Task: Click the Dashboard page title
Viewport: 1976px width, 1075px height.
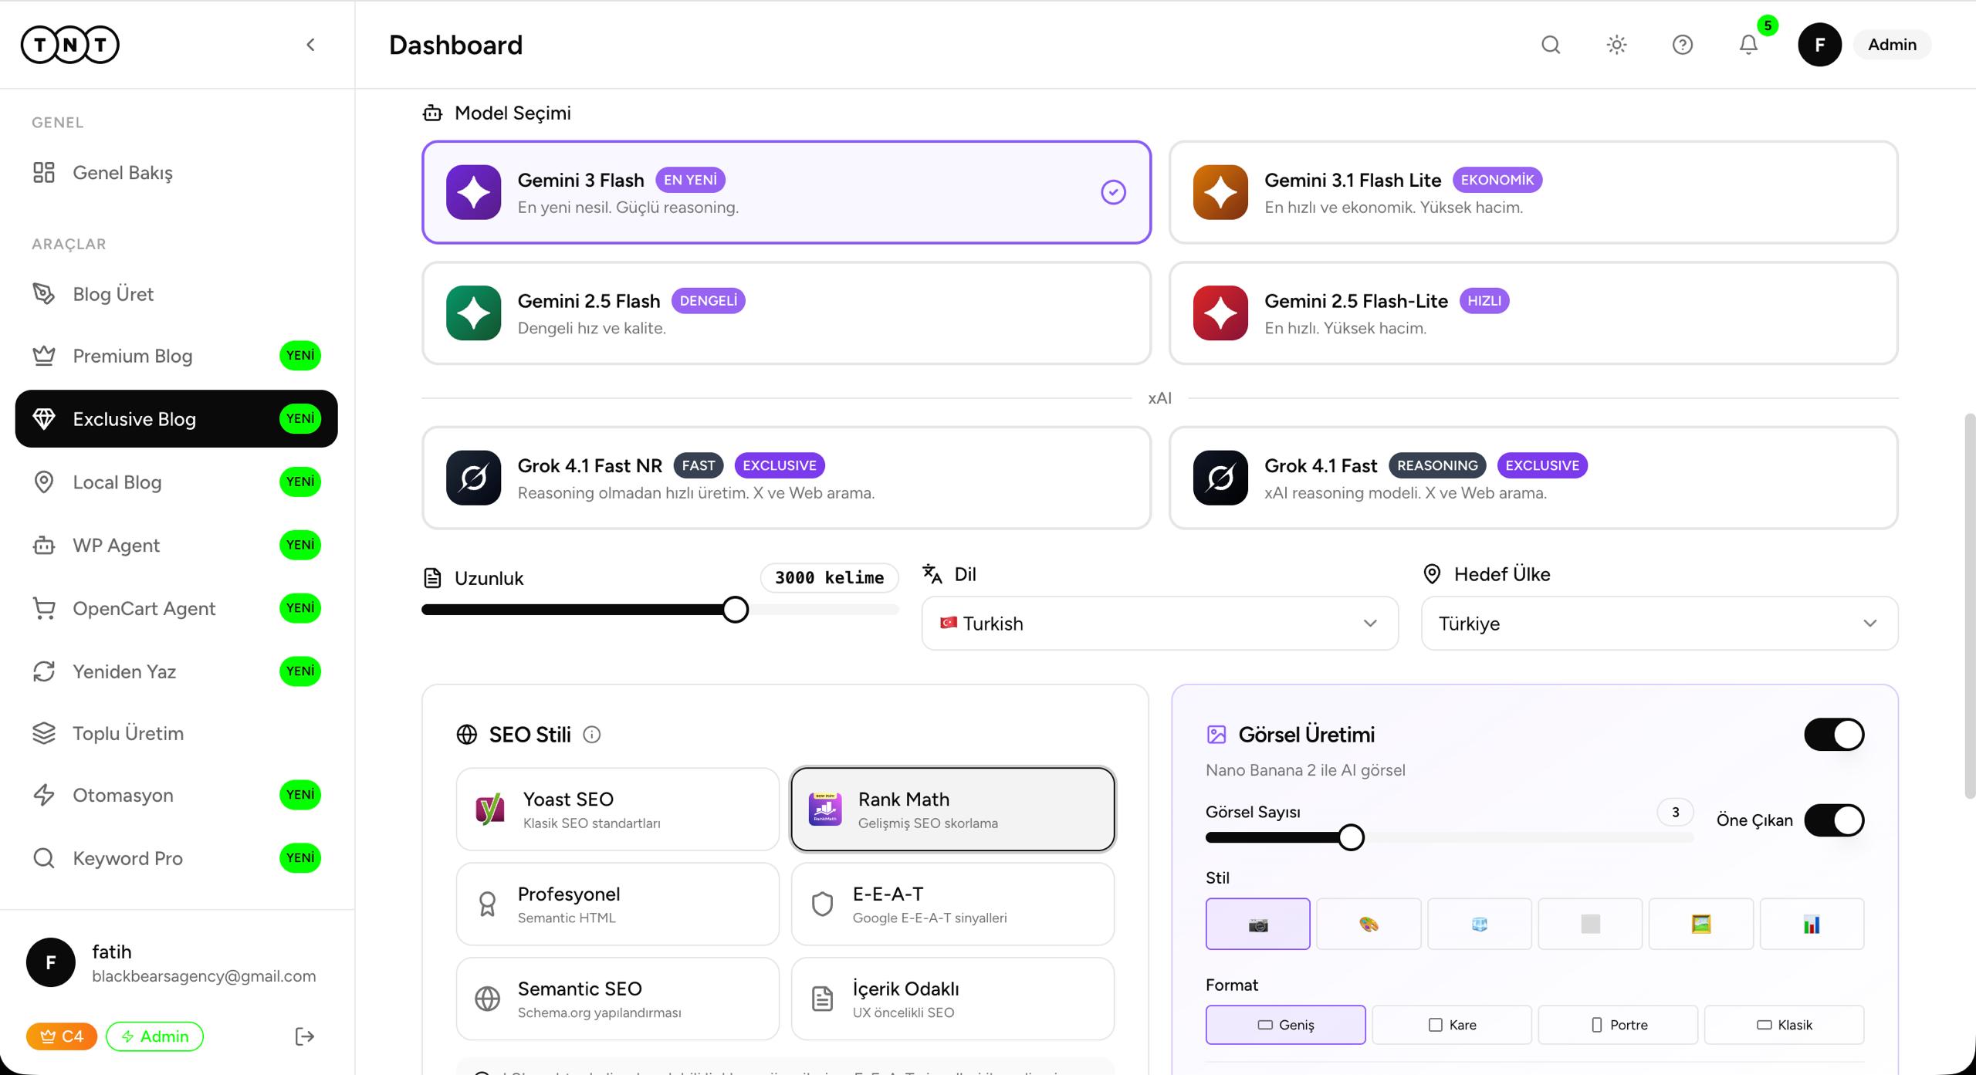Action: [455, 45]
